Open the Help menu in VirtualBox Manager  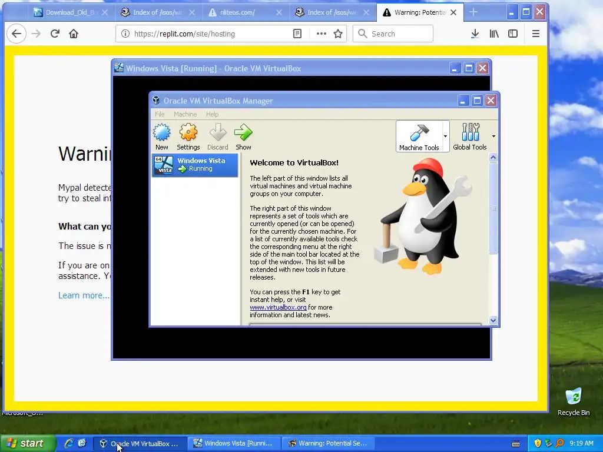point(212,114)
